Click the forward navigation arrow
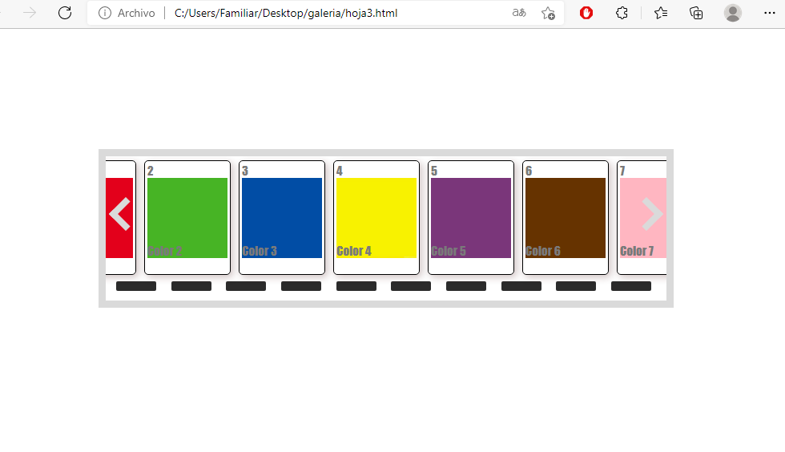 pyautogui.click(x=30, y=13)
